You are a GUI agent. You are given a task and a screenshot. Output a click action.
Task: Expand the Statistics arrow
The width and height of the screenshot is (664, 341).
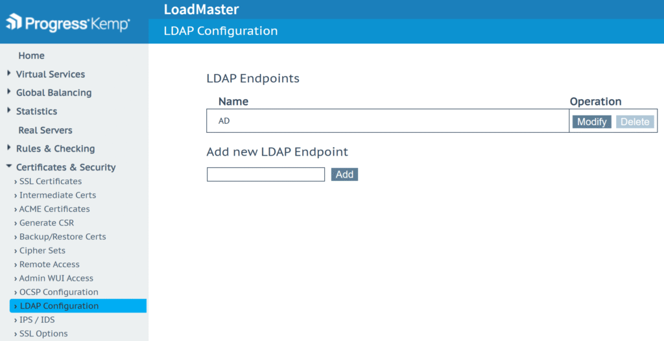[x=9, y=111]
